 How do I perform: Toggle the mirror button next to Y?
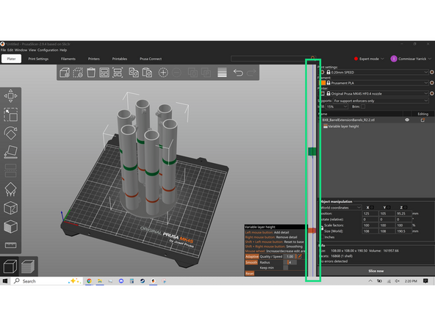pos(389,207)
